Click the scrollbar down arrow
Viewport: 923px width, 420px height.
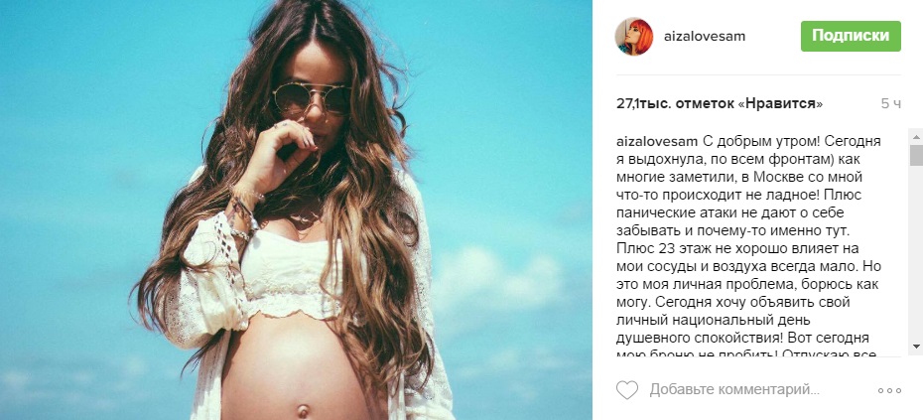(x=916, y=347)
